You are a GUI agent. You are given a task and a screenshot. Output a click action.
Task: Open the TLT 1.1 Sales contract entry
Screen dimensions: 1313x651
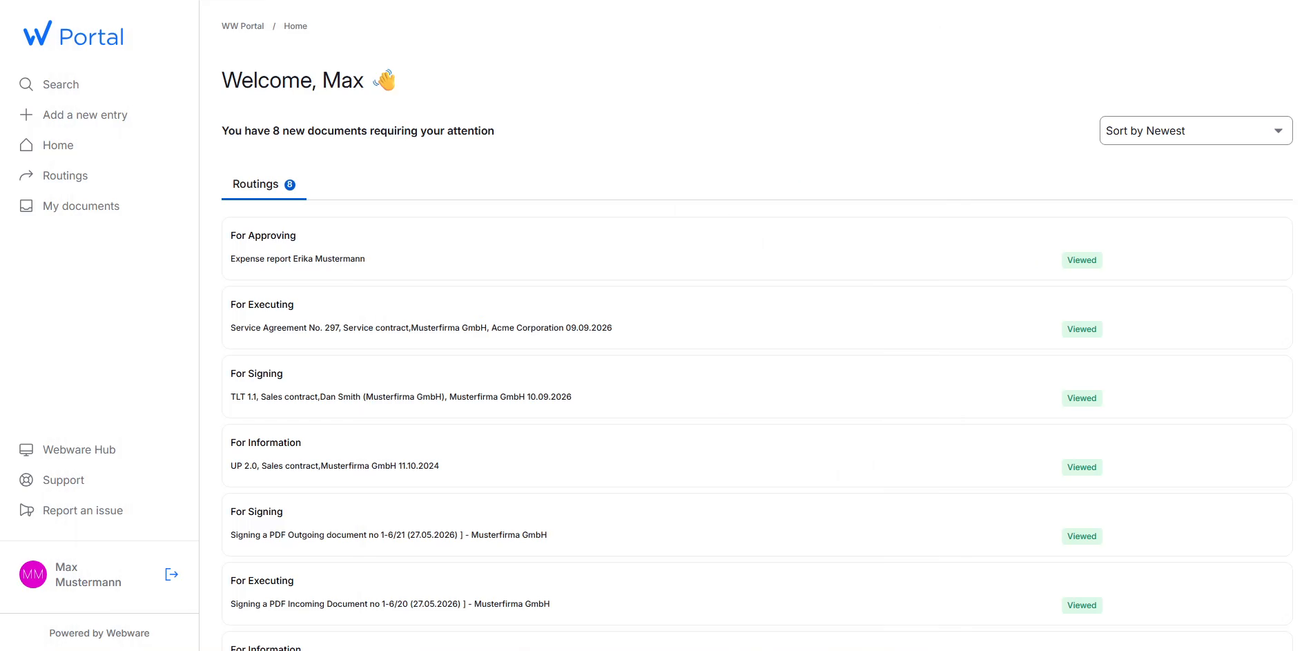[757, 387]
